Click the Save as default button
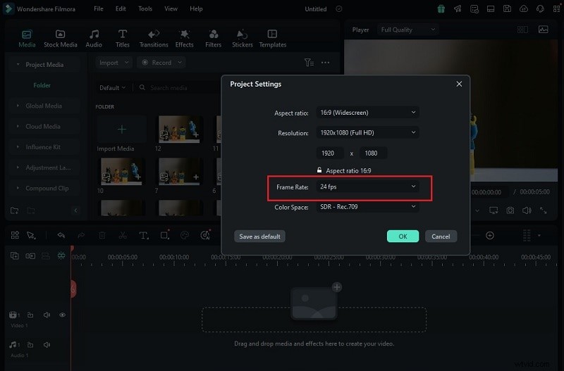The height and width of the screenshot is (371, 564). (261, 237)
